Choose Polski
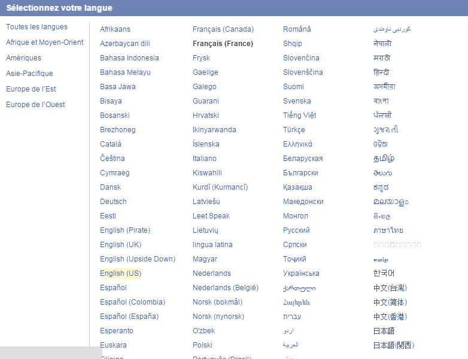 (x=202, y=345)
